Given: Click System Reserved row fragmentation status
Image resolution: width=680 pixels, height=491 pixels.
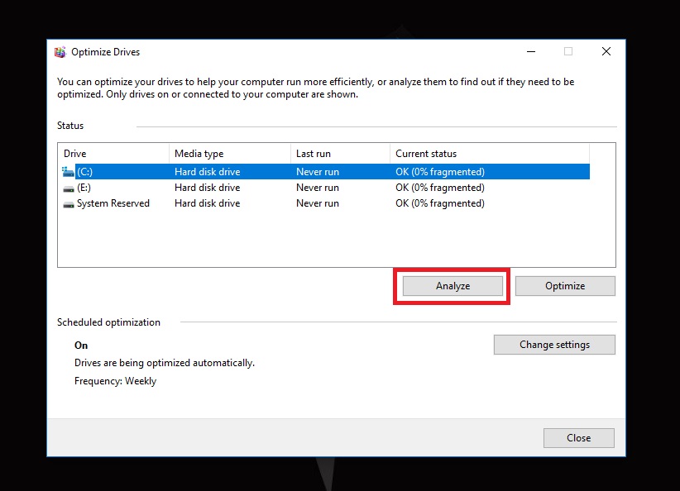Looking at the screenshot, I should point(440,203).
